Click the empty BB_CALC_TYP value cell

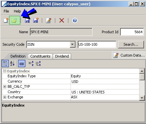[105, 87]
